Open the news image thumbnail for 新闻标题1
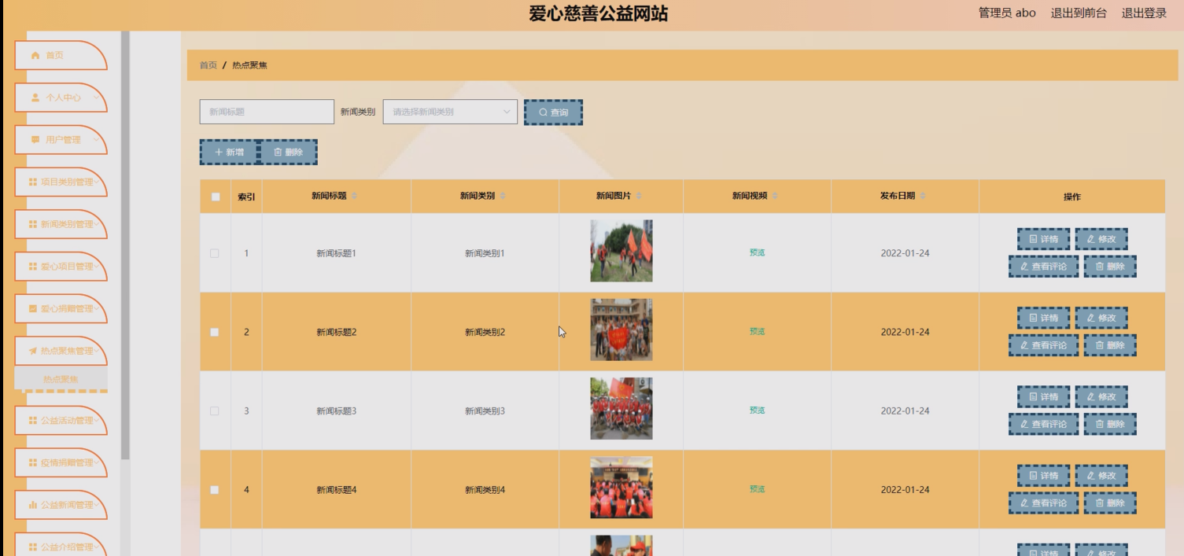The height and width of the screenshot is (556, 1184). click(x=622, y=251)
